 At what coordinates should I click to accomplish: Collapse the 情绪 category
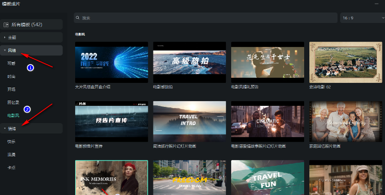31,129
